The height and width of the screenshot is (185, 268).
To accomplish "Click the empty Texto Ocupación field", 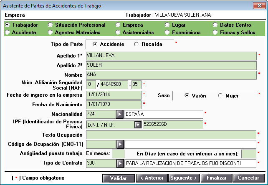I will point(171,135).
